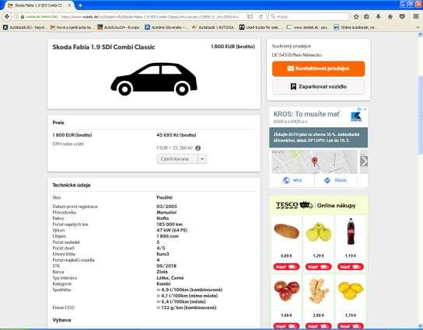Click the next arrow on map ad
This screenshot has height=330, width=423.
pos(364,162)
